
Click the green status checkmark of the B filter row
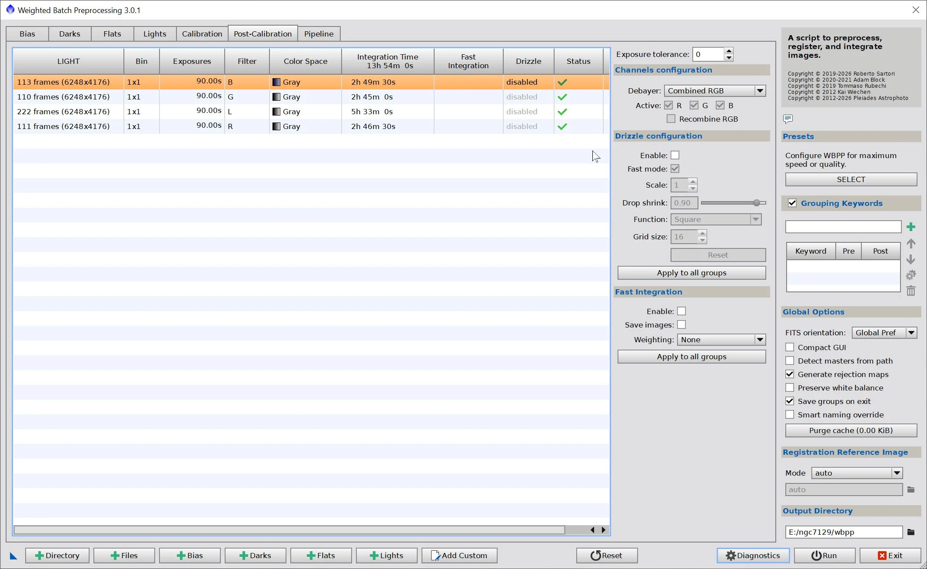[562, 82]
